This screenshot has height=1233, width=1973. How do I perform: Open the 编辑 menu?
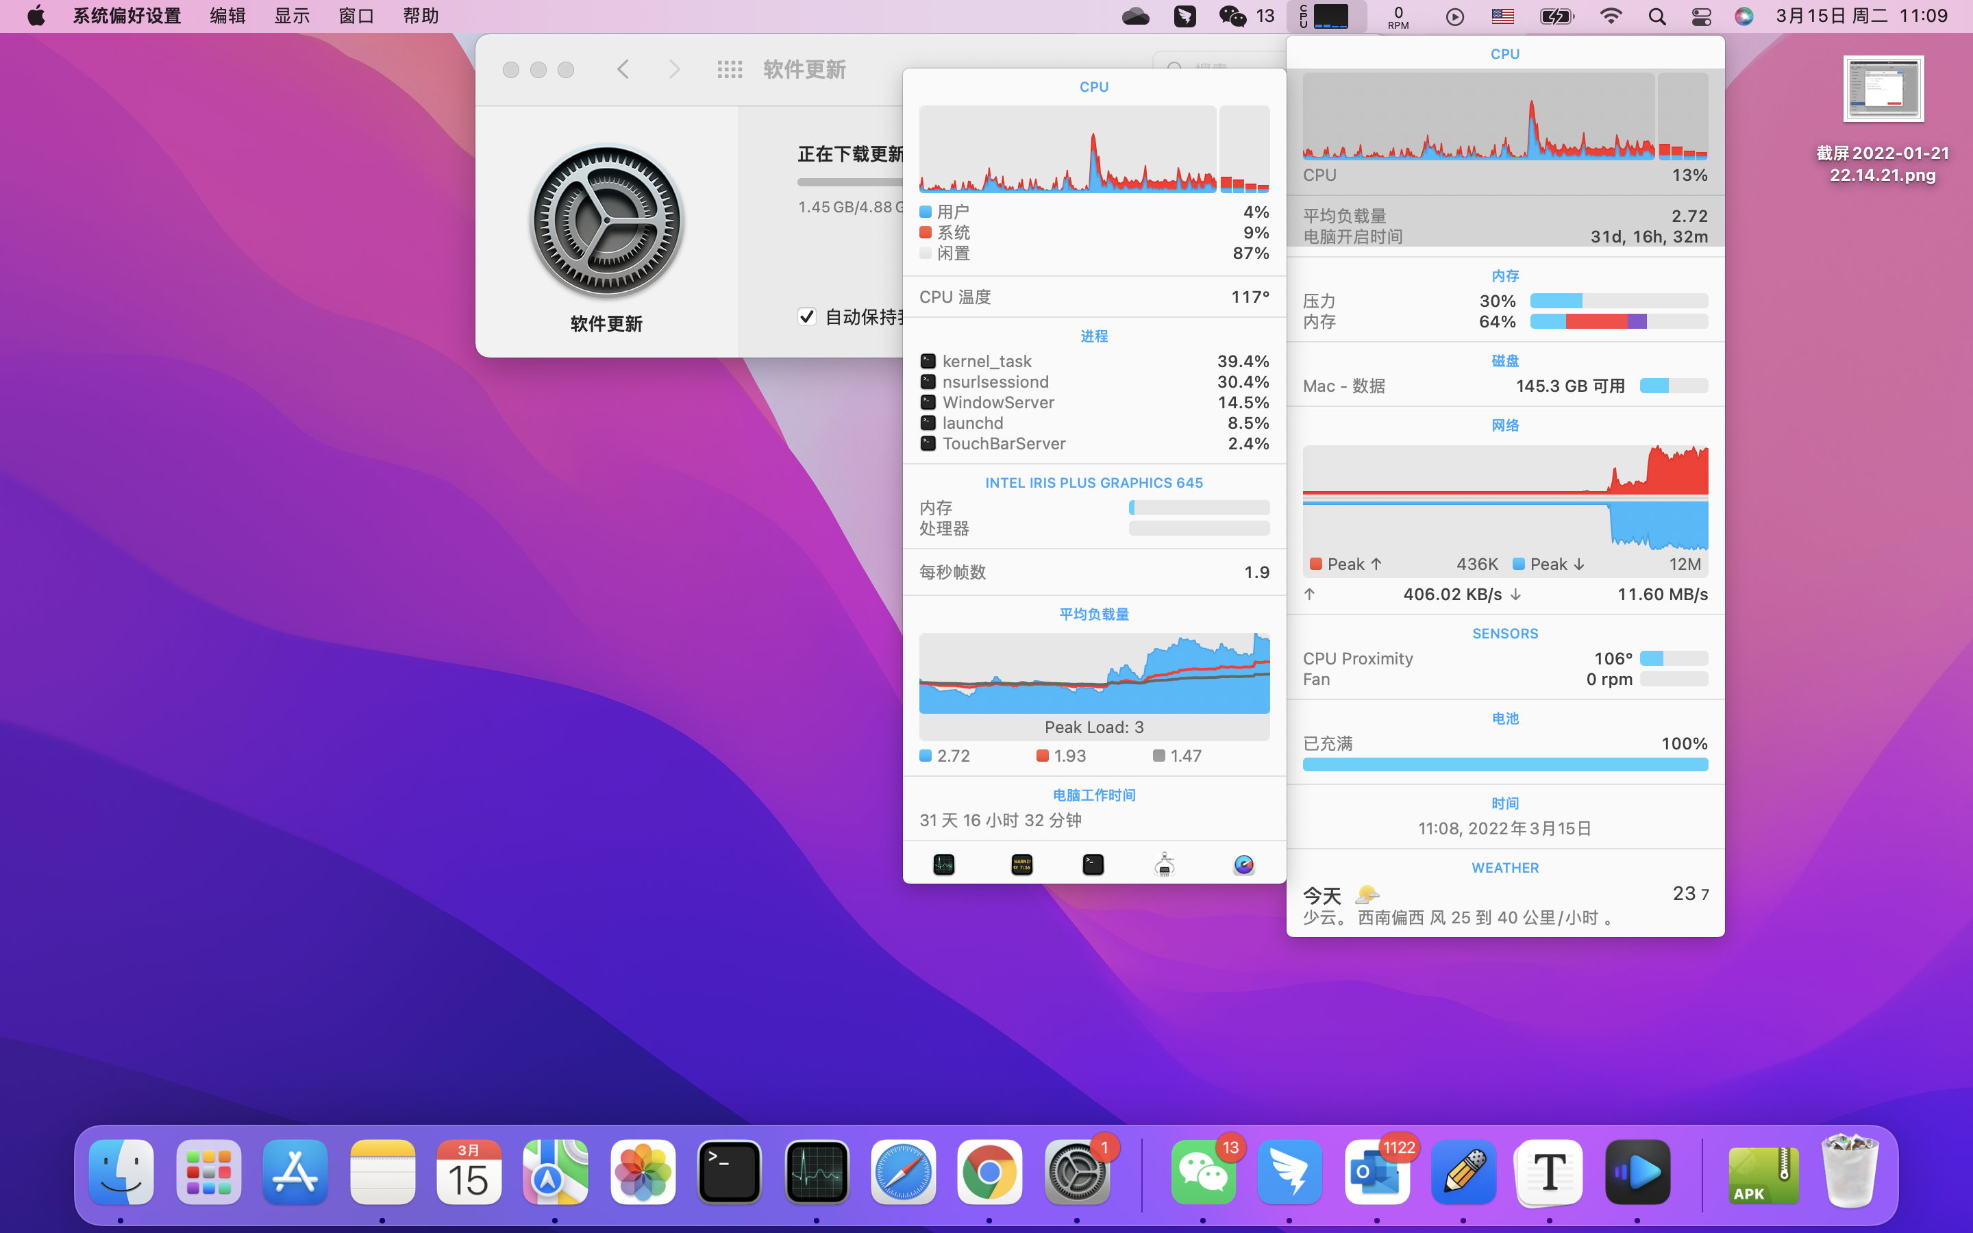click(x=227, y=16)
